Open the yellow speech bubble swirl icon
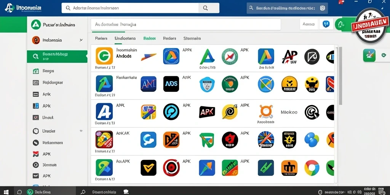The height and width of the screenshot is (195, 390). (230, 112)
